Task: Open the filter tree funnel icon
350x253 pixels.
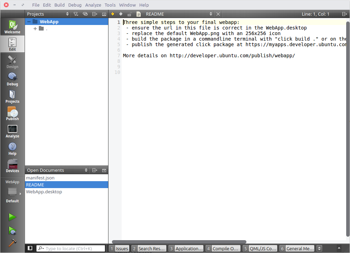Action: point(76,14)
